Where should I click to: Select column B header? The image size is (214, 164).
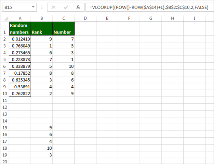tap(42, 18)
